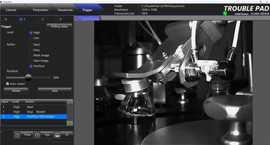
Task: Click the gauge icon next to Fps
Action: pos(37,135)
